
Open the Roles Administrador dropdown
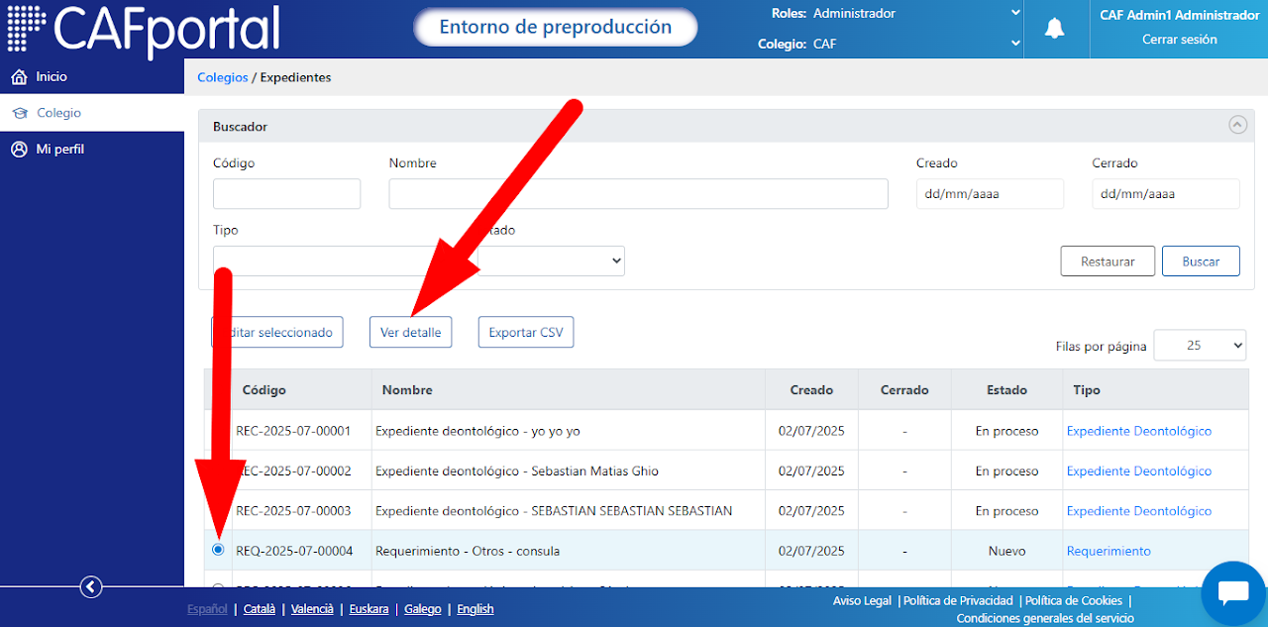point(916,13)
